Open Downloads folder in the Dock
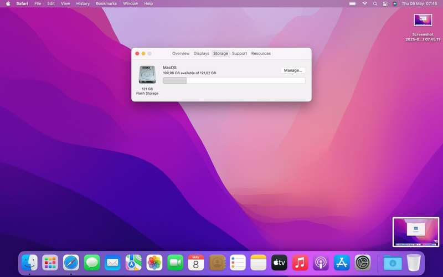 393,263
